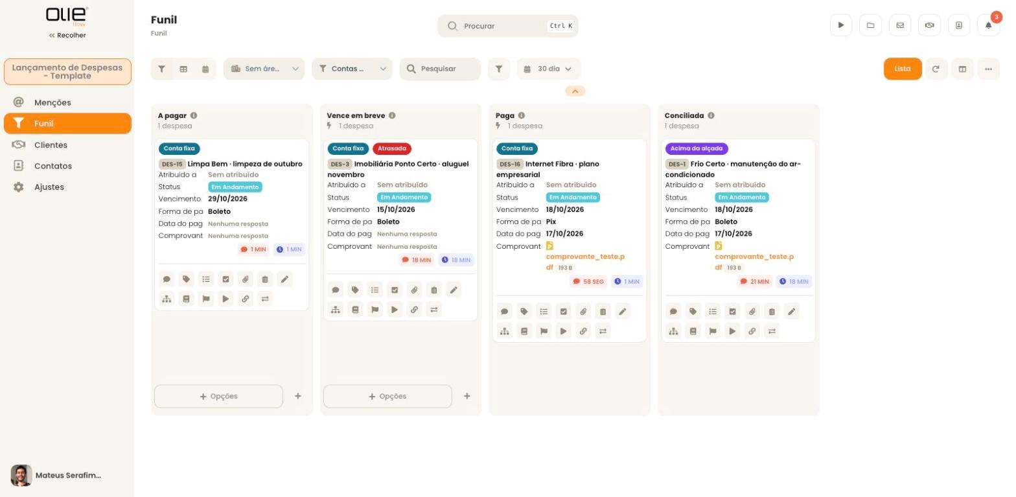Click the flag icon on the Frio Certo card
1016x497 pixels.
coord(713,331)
